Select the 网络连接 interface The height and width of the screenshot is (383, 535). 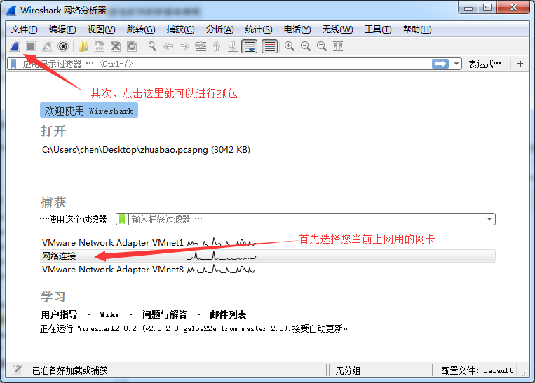pos(268,256)
